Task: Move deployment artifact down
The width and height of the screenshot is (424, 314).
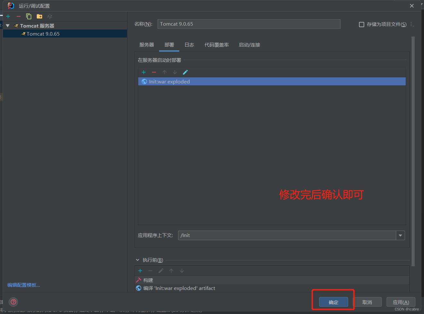Action: click(175, 72)
